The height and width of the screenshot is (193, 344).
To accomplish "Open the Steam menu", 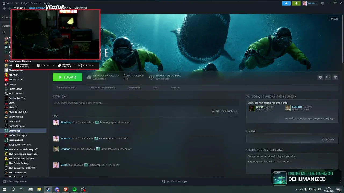I will coord(7,3).
